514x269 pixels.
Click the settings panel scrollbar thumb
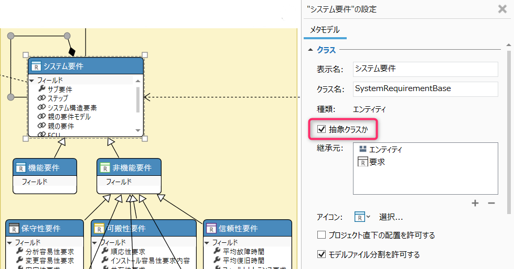pos(509,132)
